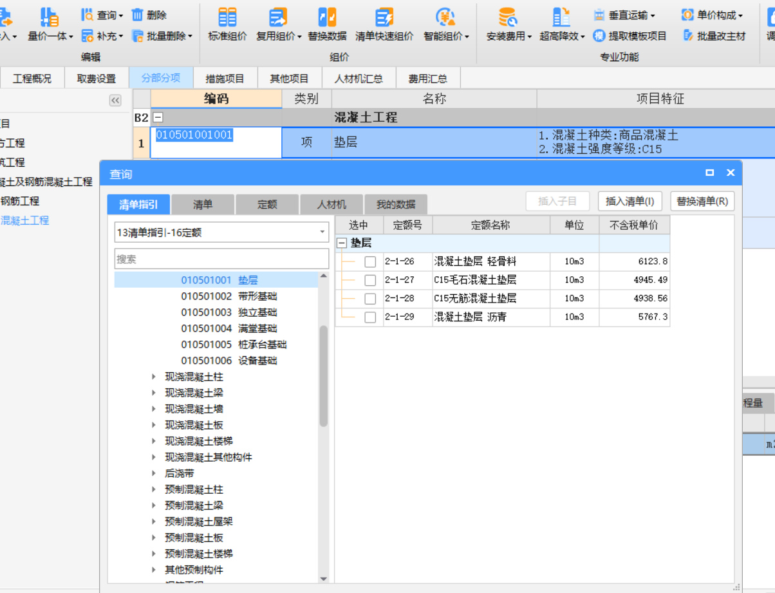Image resolution: width=775 pixels, height=593 pixels.
Task: Collapse the B2 混凝土工程 row
Action: click(158, 118)
